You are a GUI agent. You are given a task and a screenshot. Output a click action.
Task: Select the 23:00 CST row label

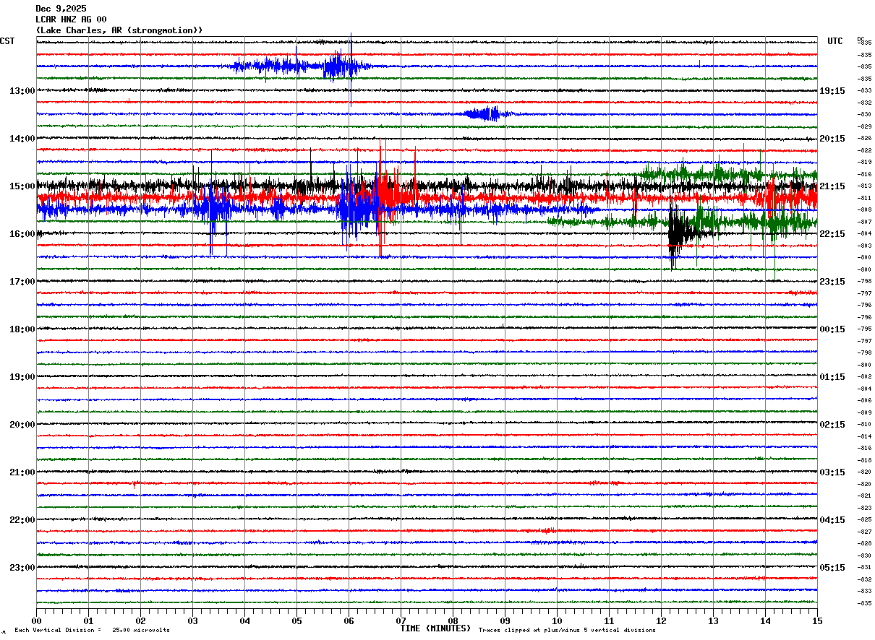(x=22, y=568)
